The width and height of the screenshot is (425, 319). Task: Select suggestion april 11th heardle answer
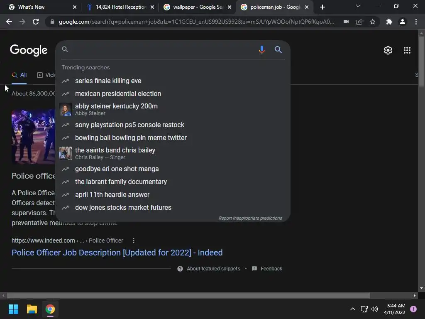point(173,194)
